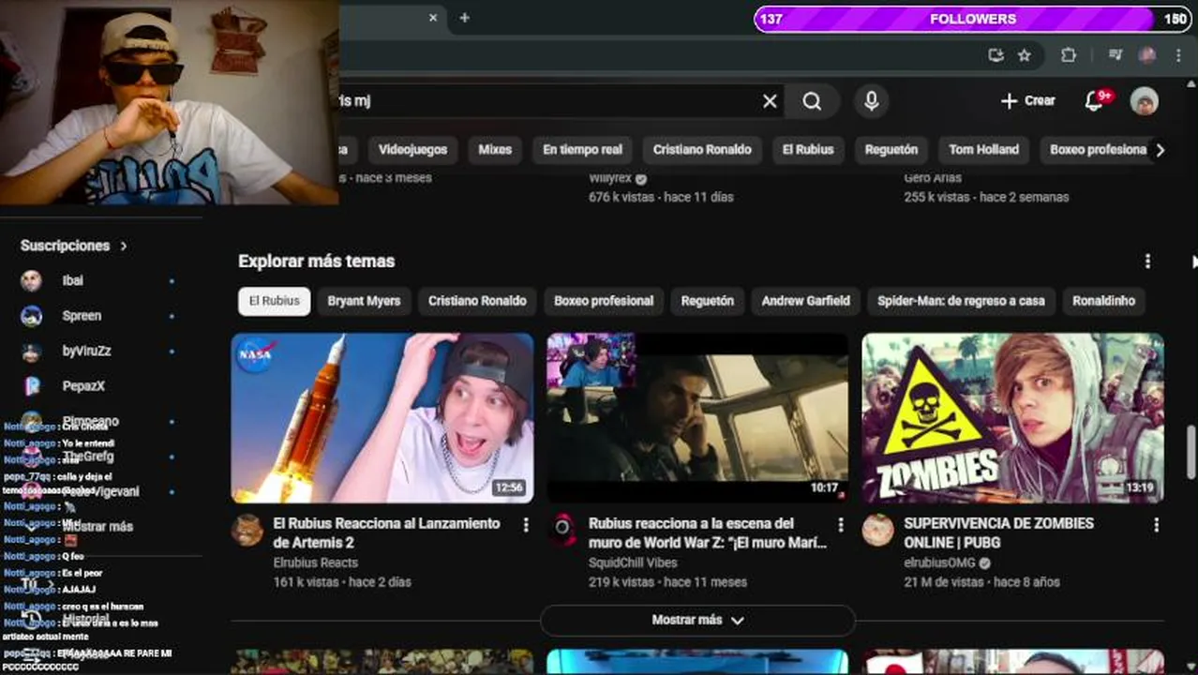The image size is (1198, 675).
Task: Visit the elrubiusOMG channel name
Action: pos(940,562)
